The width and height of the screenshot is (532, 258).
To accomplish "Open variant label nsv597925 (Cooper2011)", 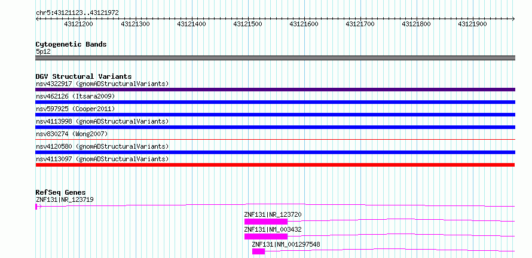I will pyautogui.click(x=75, y=109).
